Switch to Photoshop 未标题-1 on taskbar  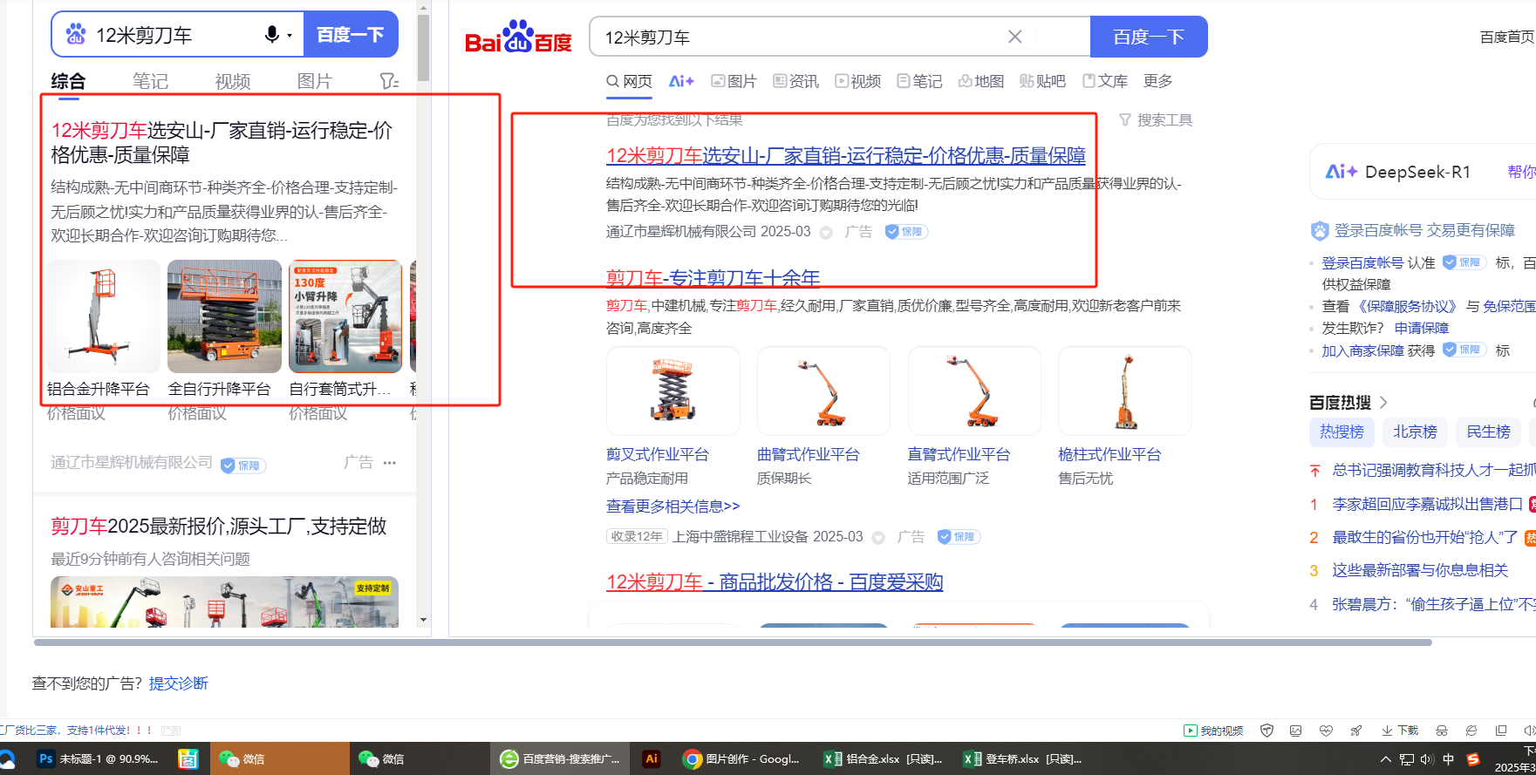pyautogui.click(x=98, y=758)
